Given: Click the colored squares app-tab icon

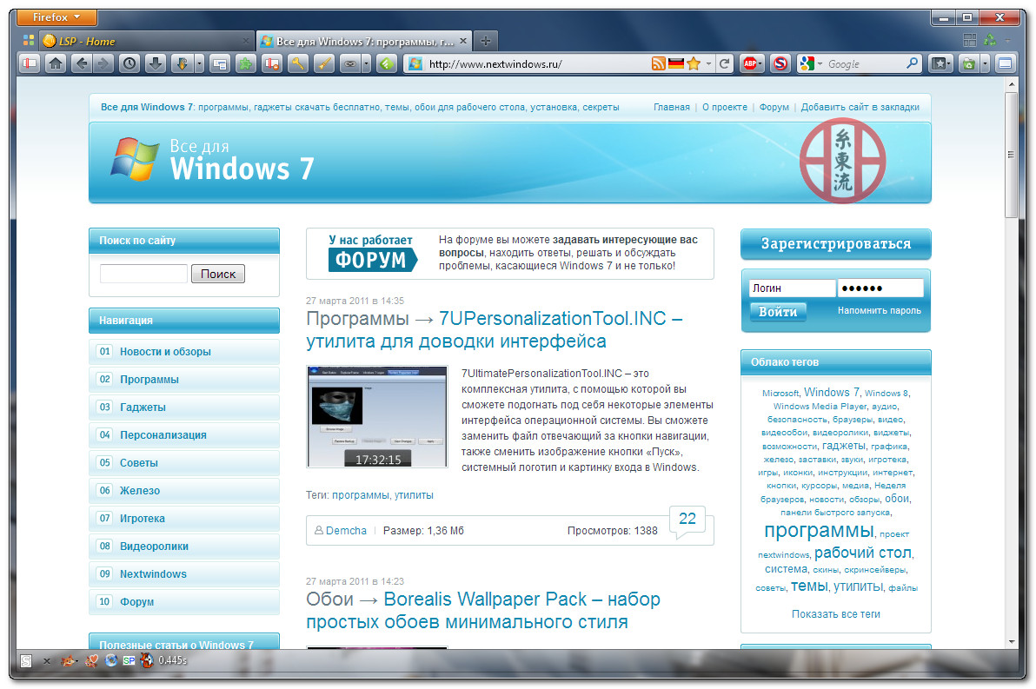Looking at the screenshot, I should (x=29, y=40).
